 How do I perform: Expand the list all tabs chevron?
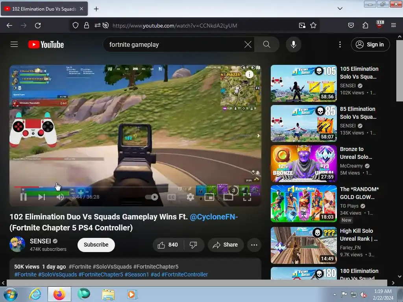pyautogui.click(x=340, y=9)
